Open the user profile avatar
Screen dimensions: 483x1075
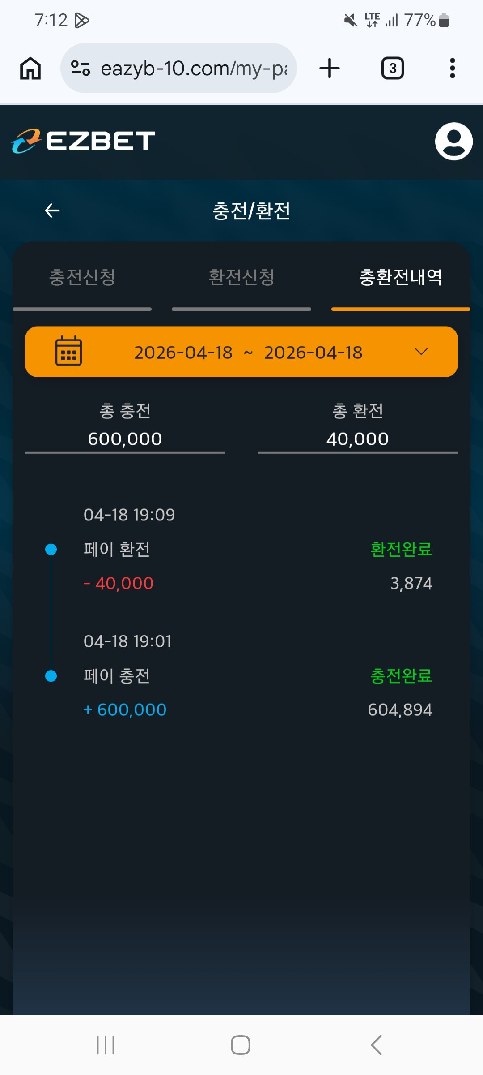point(453,141)
